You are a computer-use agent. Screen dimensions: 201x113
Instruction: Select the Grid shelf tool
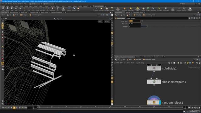[20, 9]
